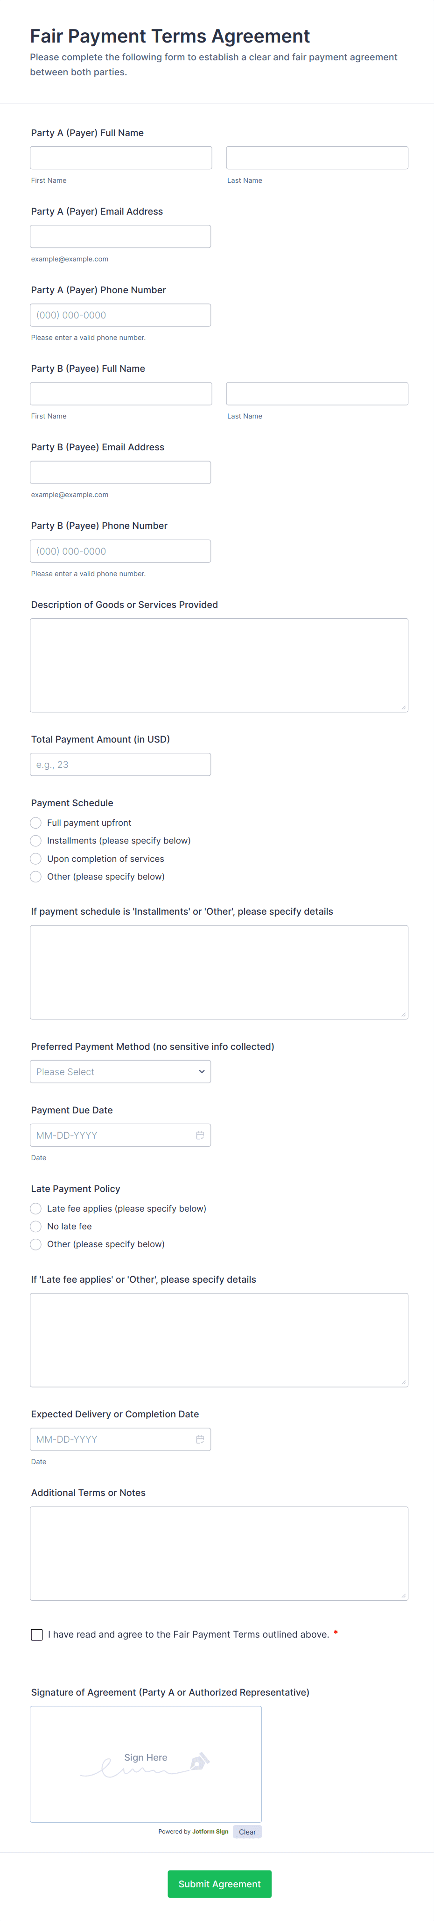This screenshot has height=1921, width=434.
Task: Click the Additional Terms or Notes textarea
Action: [219, 1553]
